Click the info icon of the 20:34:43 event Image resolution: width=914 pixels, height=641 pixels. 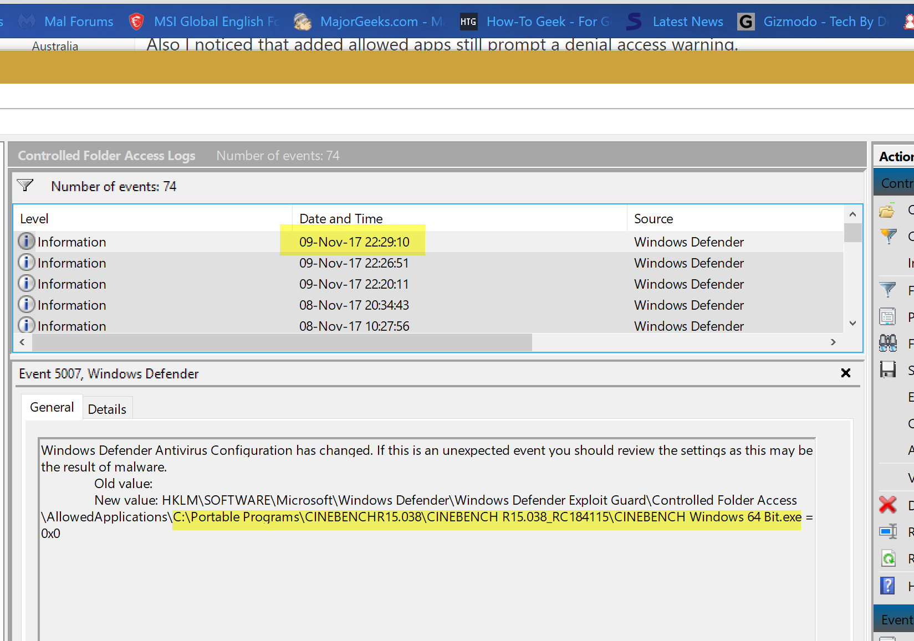tap(26, 304)
